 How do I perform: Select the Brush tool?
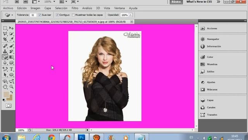coord(11,46)
